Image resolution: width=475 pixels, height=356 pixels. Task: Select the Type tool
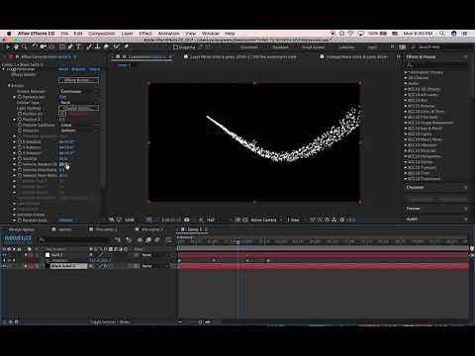79,46
